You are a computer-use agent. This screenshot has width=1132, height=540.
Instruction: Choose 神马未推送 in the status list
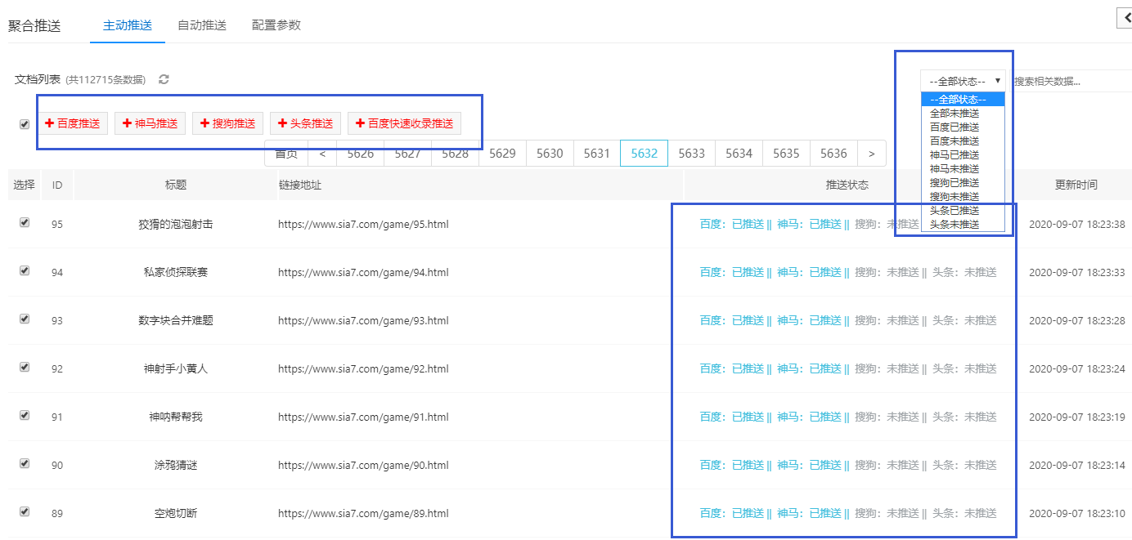point(963,168)
